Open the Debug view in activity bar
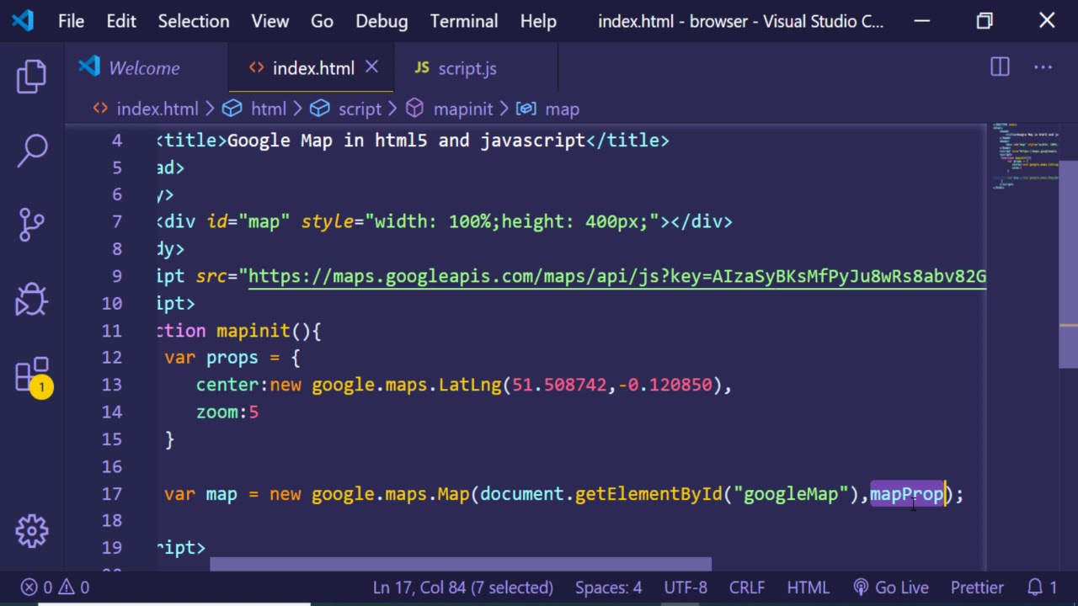 32,299
